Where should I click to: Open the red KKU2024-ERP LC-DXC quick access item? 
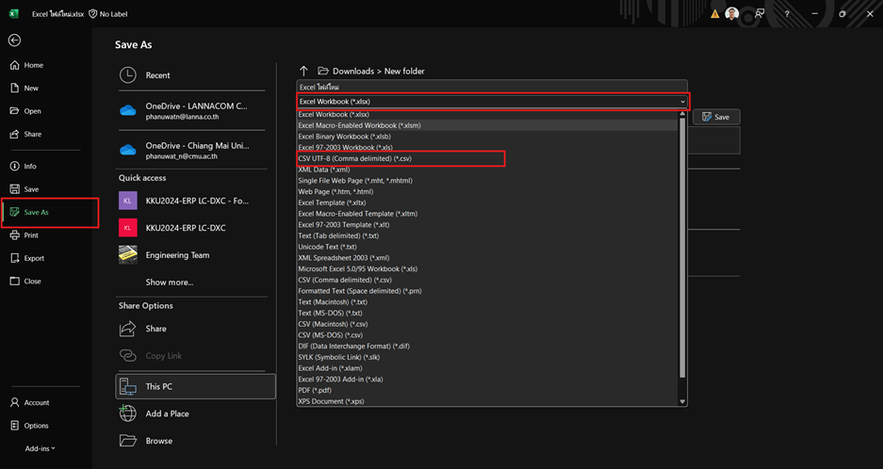(190, 228)
